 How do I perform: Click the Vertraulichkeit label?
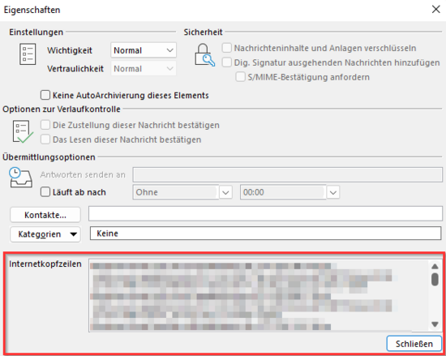tap(75, 69)
